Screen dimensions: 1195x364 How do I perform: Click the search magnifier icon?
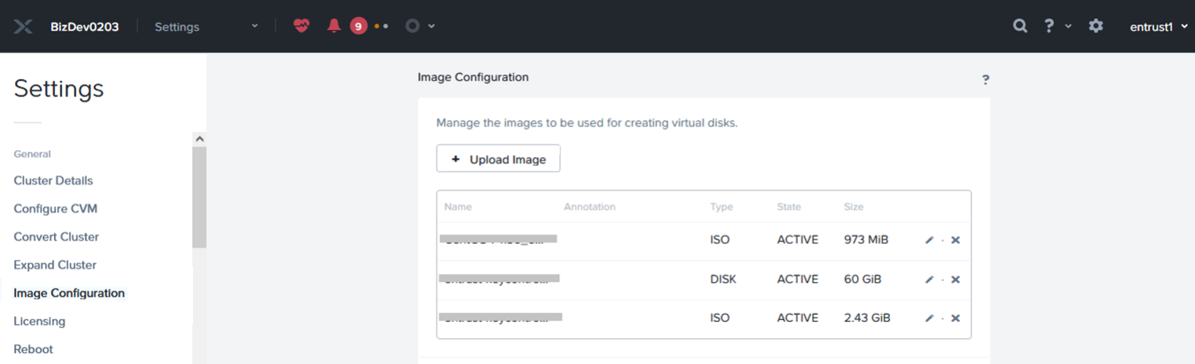point(1020,26)
